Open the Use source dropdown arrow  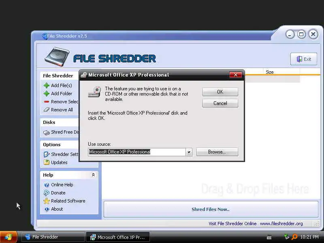click(x=189, y=152)
